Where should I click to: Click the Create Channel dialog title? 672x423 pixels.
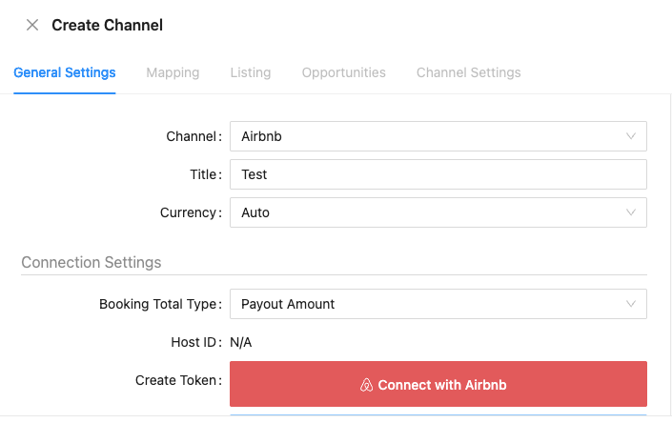click(107, 26)
